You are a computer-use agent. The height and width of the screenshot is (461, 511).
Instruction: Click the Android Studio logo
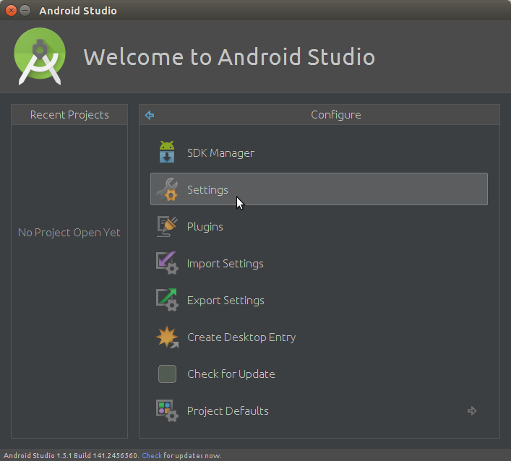(40, 56)
